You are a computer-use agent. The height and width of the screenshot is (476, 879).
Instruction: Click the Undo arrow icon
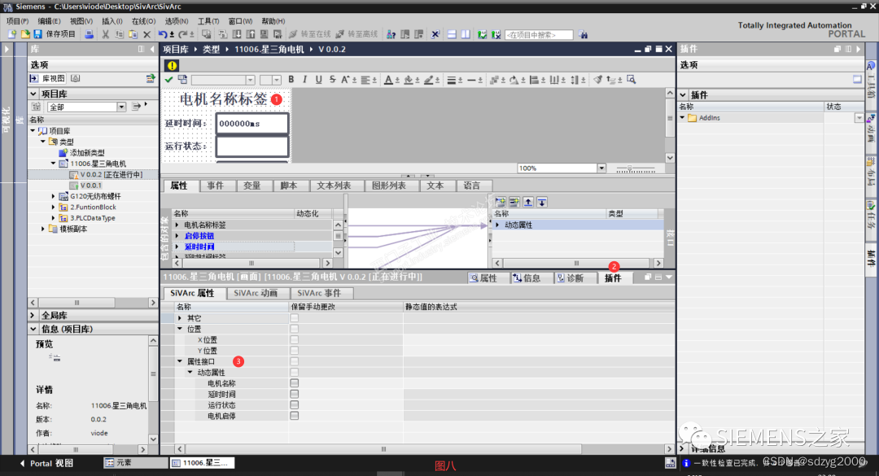(x=162, y=34)
